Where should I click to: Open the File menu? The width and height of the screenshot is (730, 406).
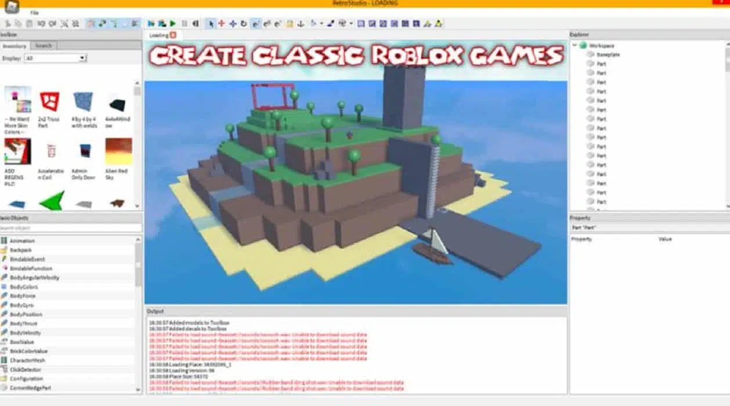34,12
